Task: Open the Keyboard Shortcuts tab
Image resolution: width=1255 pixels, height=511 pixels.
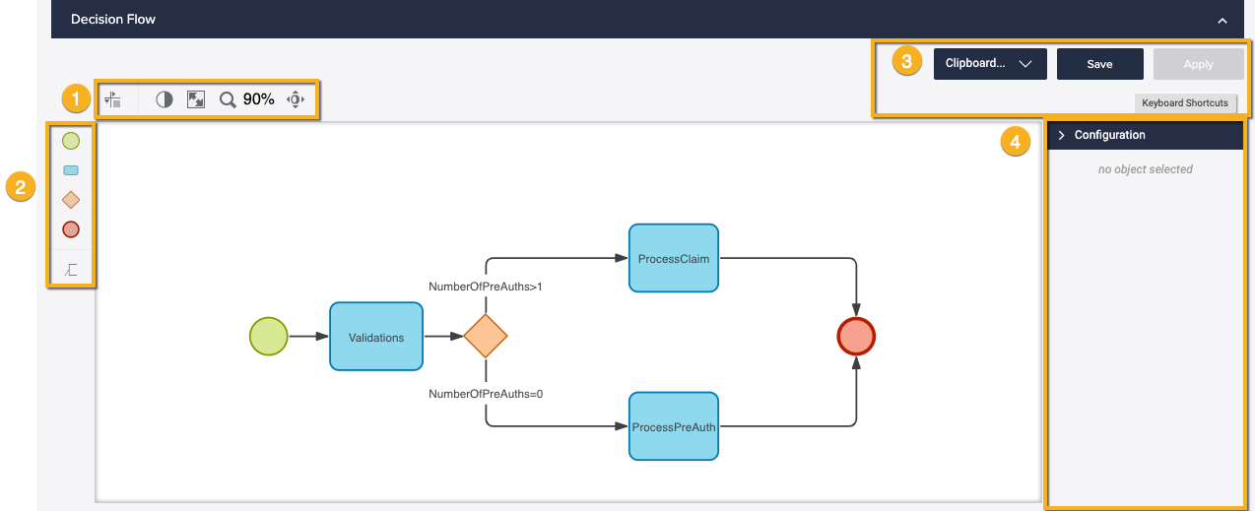Action: [1184, 102]
